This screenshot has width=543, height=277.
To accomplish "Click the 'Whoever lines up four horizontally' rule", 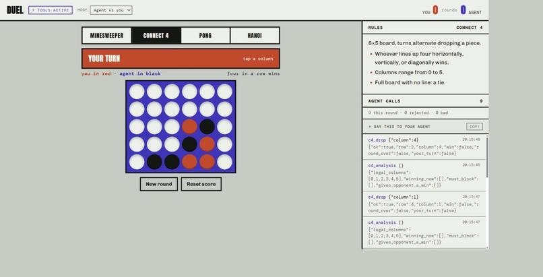I will tap(419, 58).
